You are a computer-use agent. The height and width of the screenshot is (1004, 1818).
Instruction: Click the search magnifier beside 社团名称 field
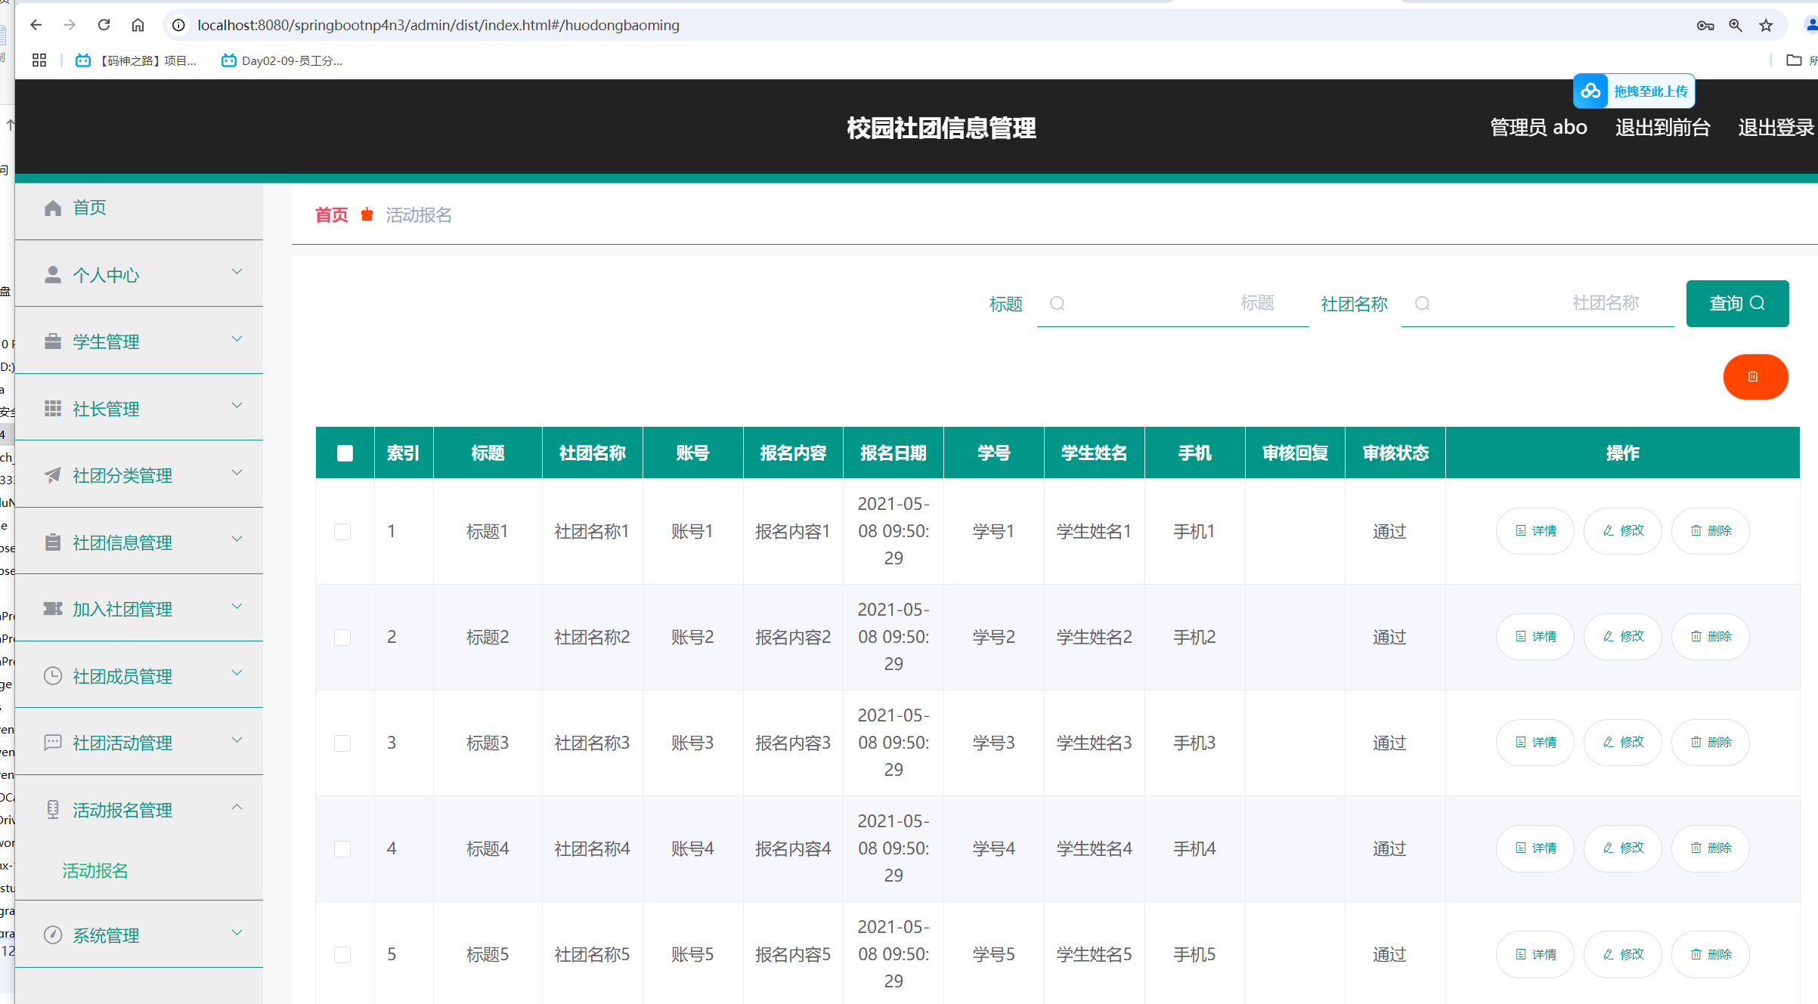tap(1423, 304)
